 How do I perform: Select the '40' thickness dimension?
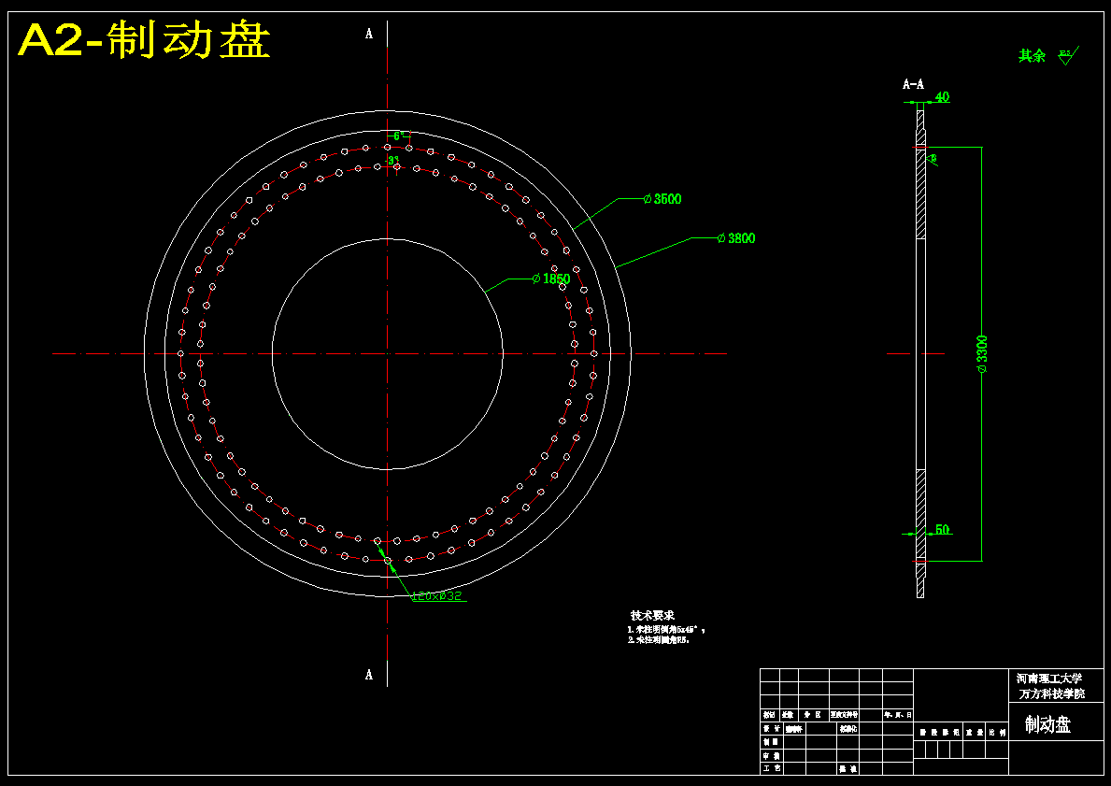tap(943, 97)
